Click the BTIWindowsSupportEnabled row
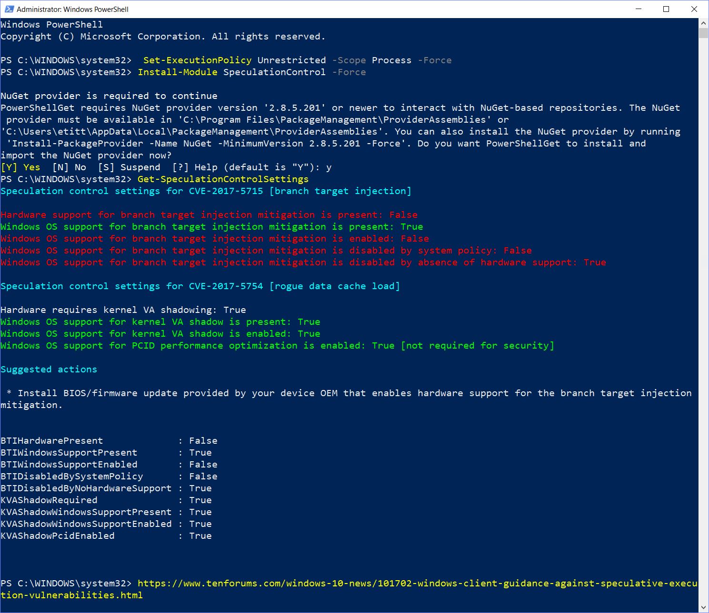Screen dimensions: 709x613 click(x=109, y=465)
